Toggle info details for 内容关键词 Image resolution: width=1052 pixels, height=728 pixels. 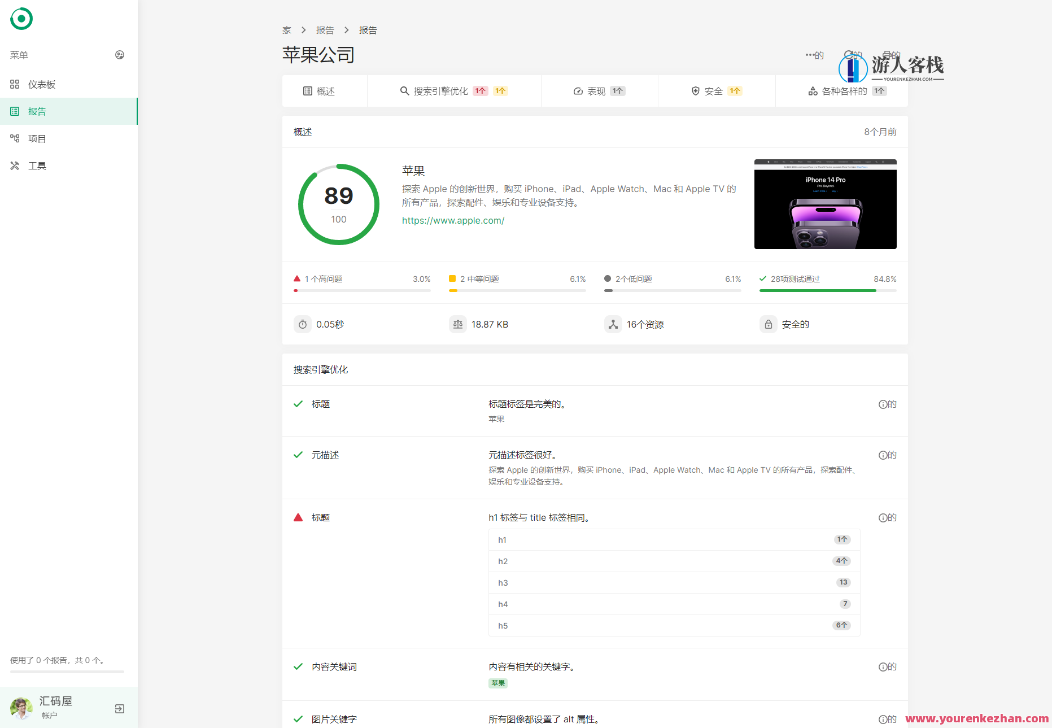coord(883,666)
